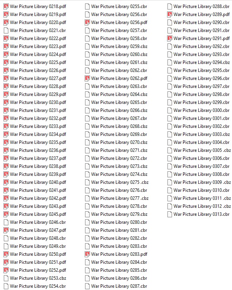Click the file icon of 0313.cbr
Viewport: 232px width, 290px height.
[x=170, y=214]
